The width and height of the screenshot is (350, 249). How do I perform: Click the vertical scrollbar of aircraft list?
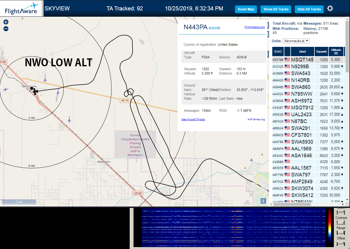point(348,47)
